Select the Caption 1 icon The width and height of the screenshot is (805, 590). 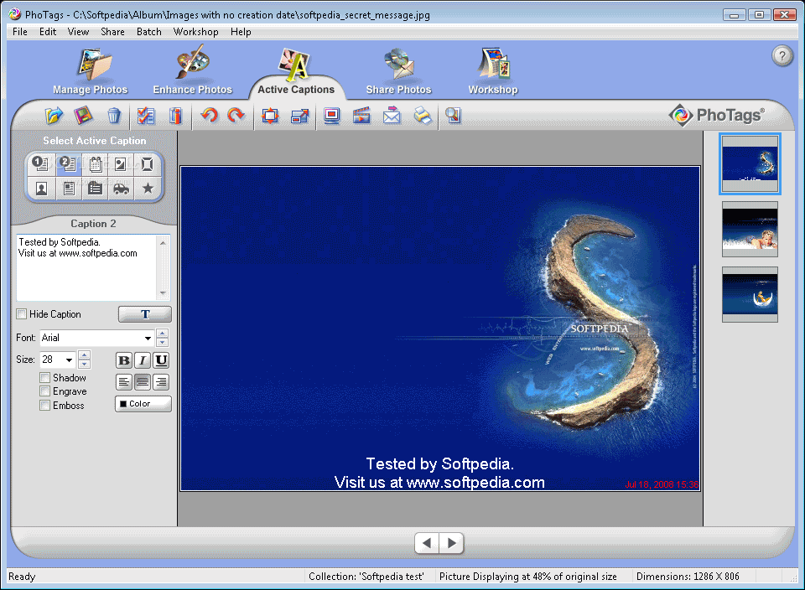tap(41, 164)
